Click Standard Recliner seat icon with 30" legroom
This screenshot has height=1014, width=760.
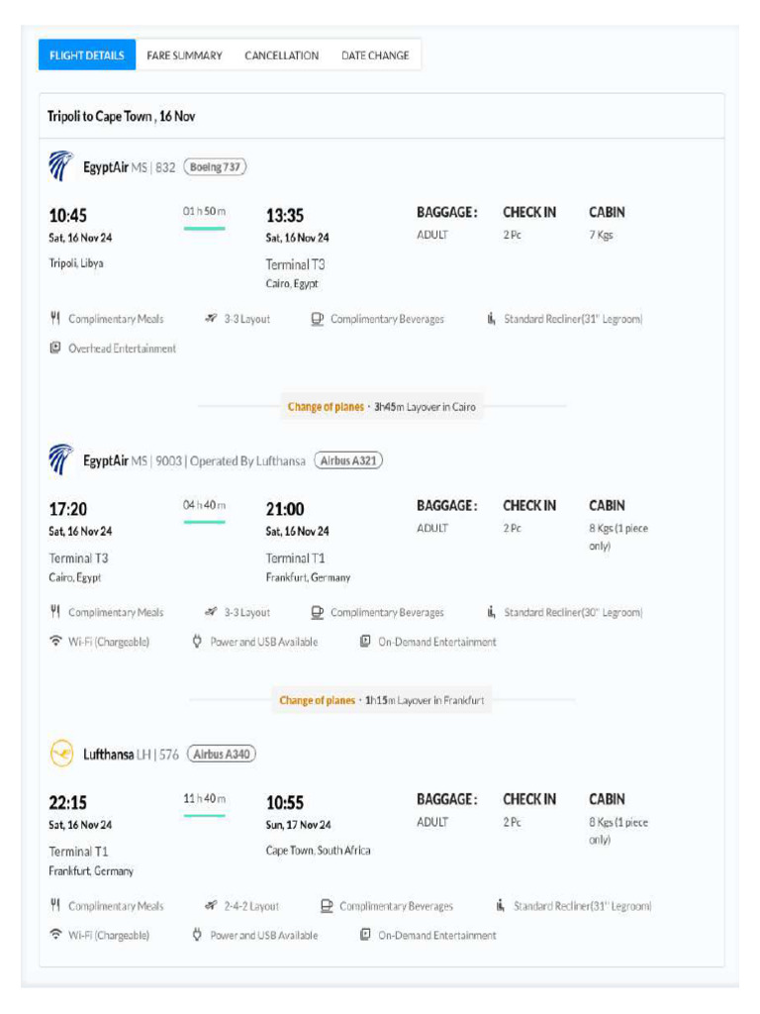click(491, 612)
